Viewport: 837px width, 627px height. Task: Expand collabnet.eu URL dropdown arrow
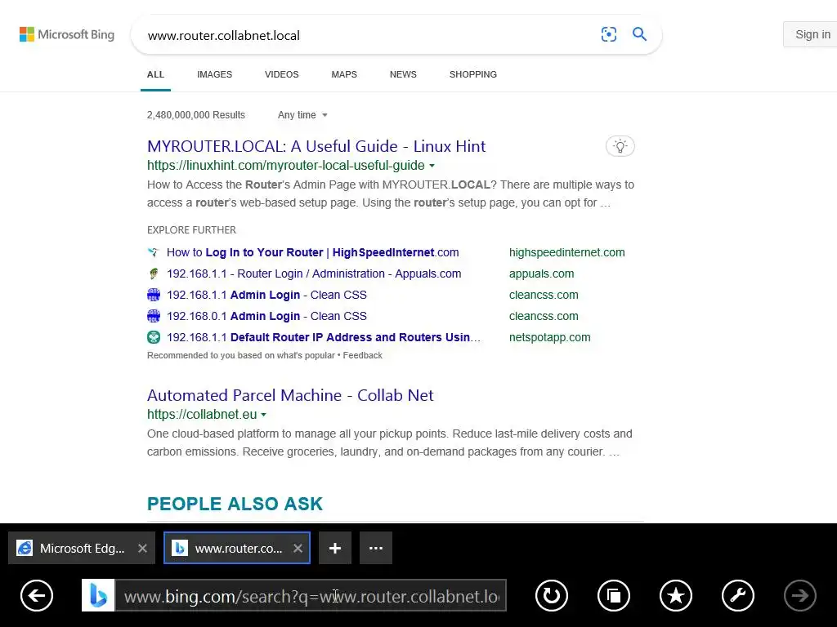[264, 415]
